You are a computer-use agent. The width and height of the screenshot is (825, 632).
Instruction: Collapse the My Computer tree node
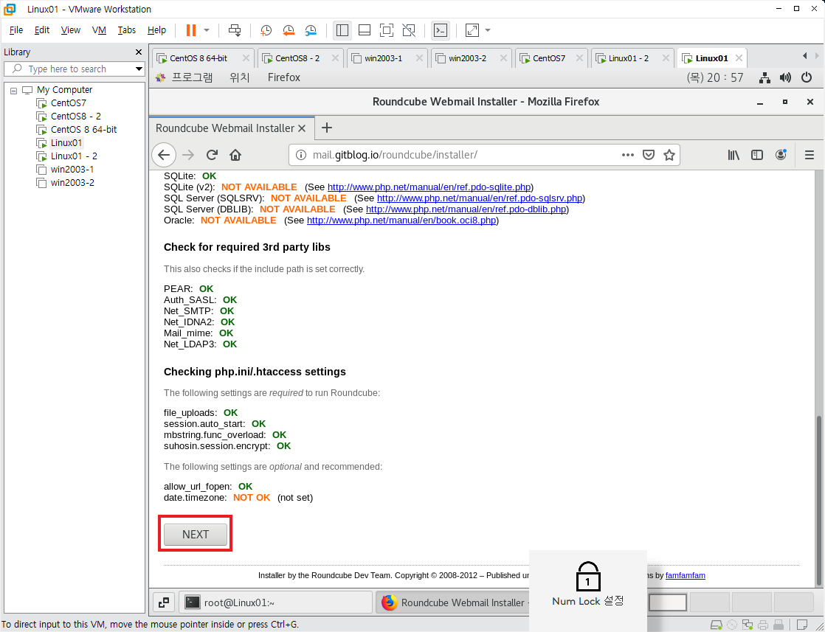14,91
